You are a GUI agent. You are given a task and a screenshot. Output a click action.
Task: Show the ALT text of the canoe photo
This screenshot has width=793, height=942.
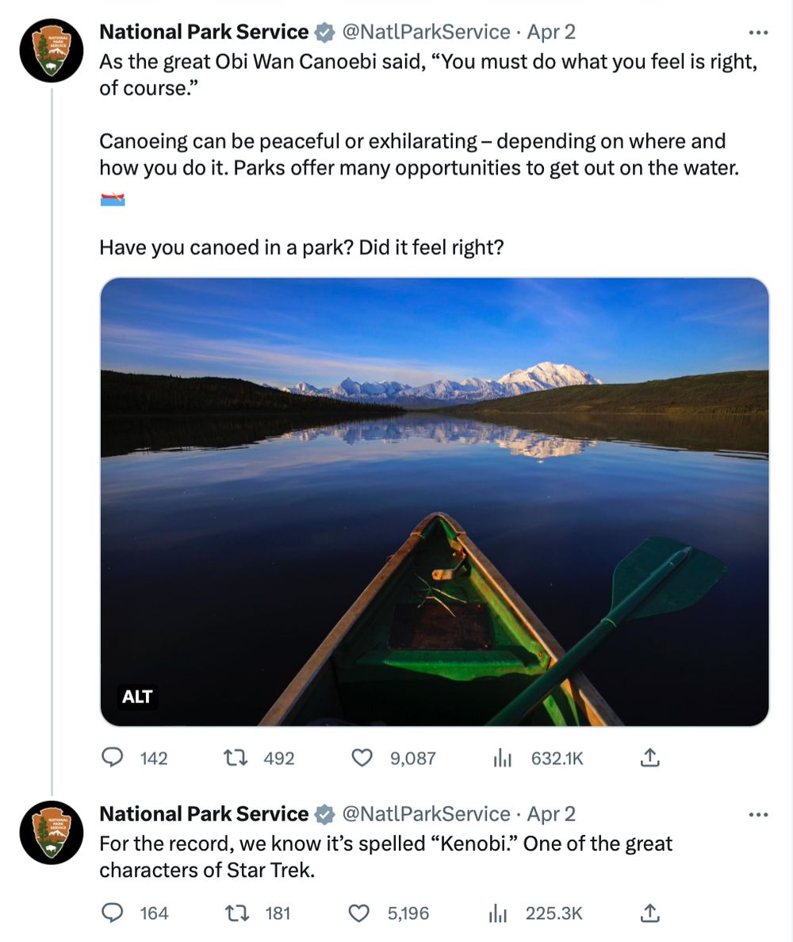tap(136, 698)
